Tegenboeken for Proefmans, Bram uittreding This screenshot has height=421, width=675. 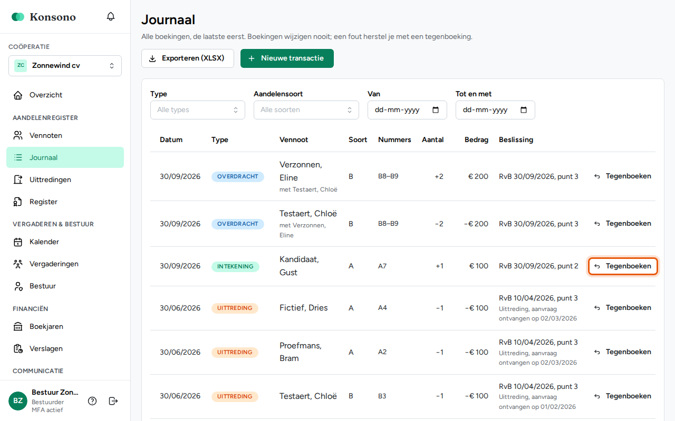coord(623,352)
